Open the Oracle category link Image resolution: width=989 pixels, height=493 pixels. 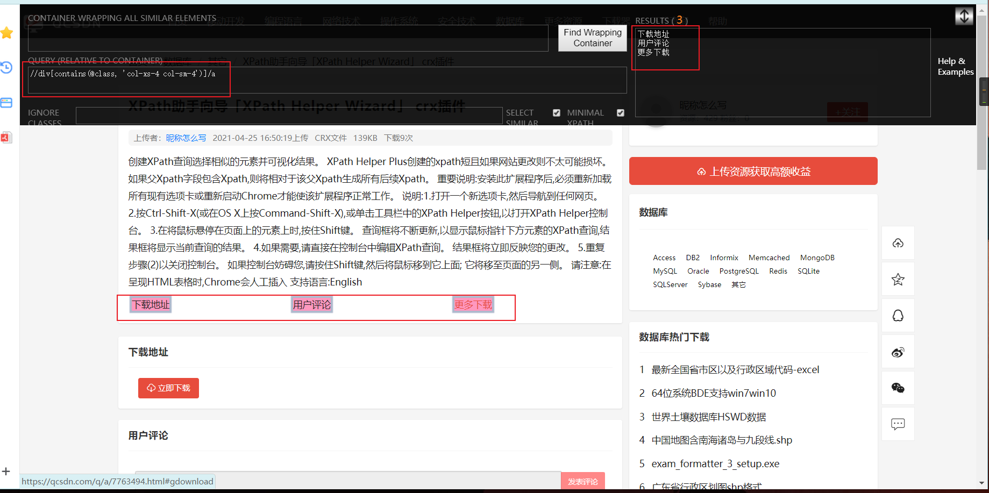[698, 271]
